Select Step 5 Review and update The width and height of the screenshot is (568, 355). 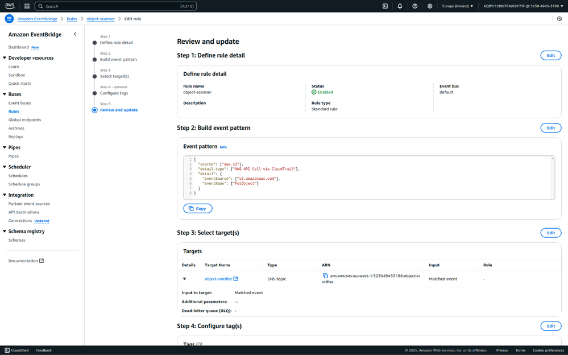119,110
